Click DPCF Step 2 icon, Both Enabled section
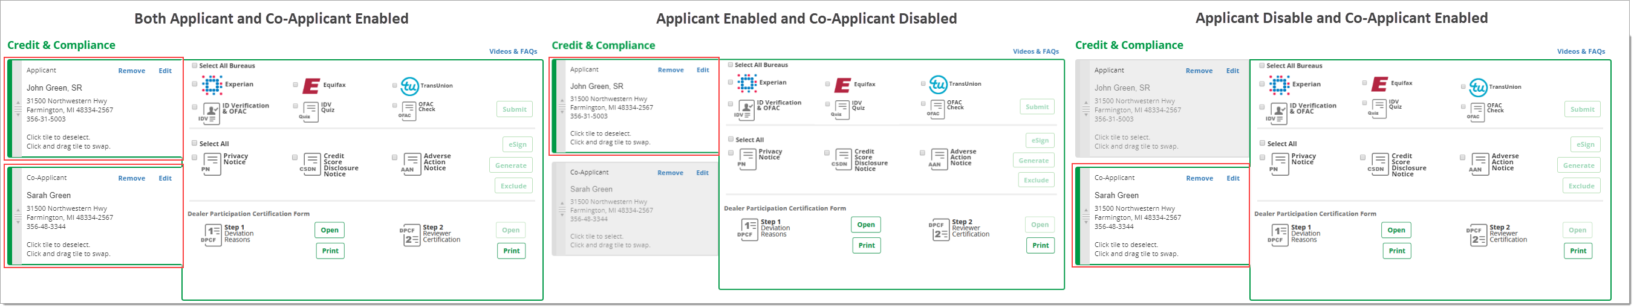Screen dimensions: 1634x308 coord(410,234)
